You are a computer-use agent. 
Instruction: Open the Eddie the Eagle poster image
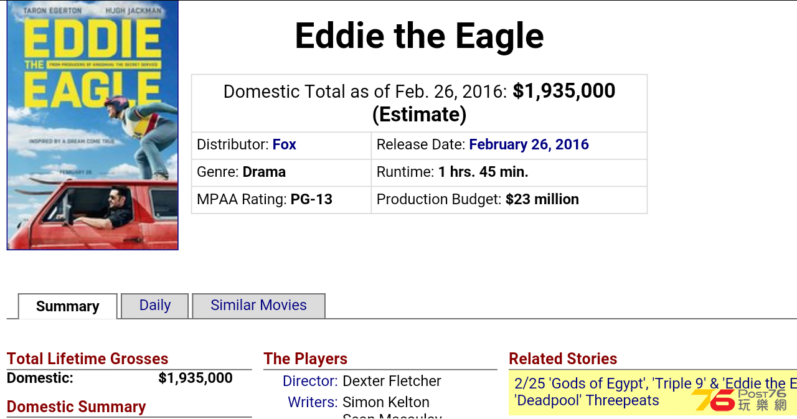[x=92, y=125]
